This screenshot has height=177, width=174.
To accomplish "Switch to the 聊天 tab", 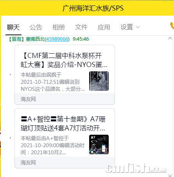I will [x=13, y=27].
